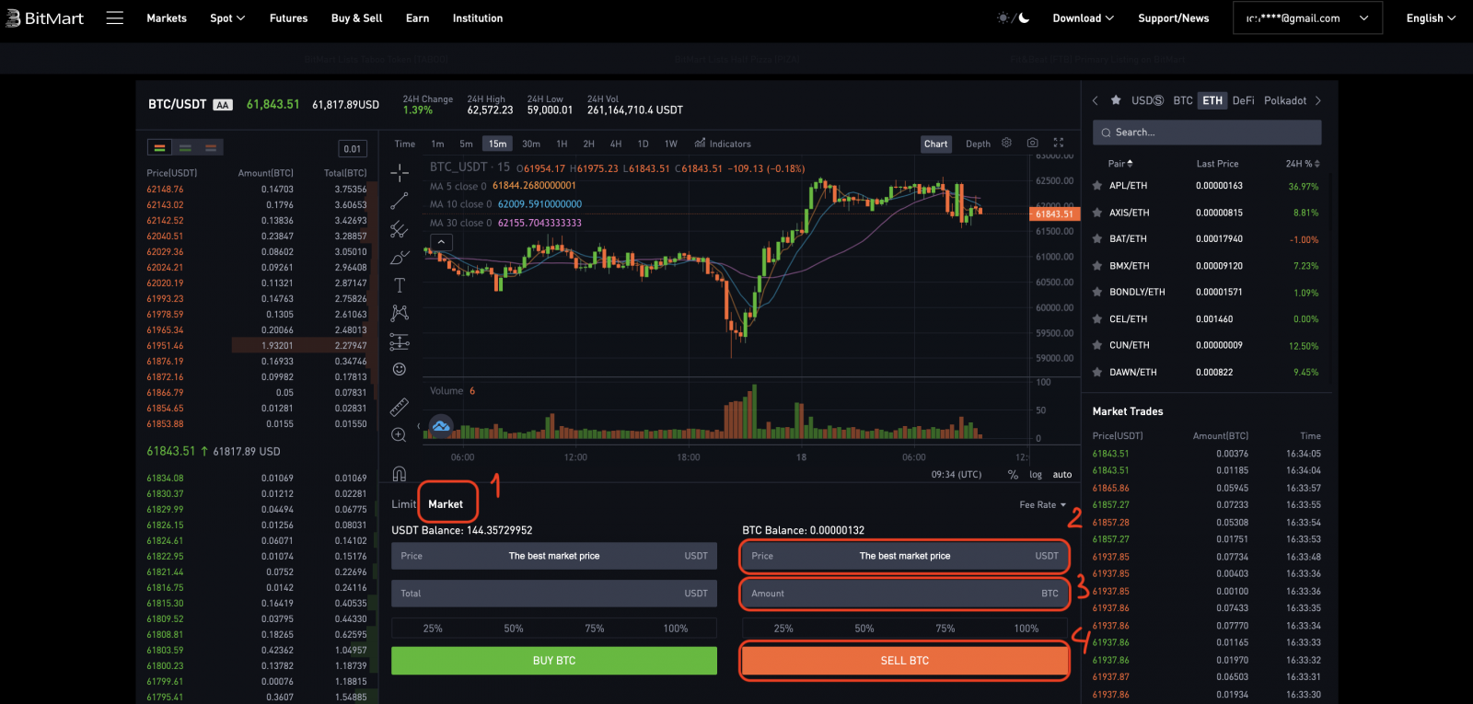Switch to the Depth chart tab
The width and height of the screenshot is (1473, 704).
point(978,144)
